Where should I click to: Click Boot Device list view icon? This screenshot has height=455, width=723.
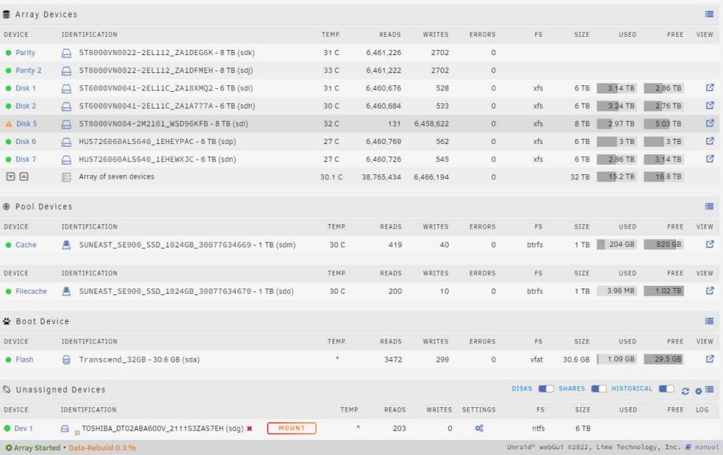(x=709, y=320)
